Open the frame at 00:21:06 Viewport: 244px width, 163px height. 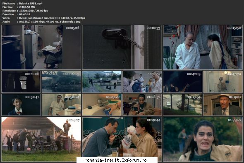pos(21,82)
